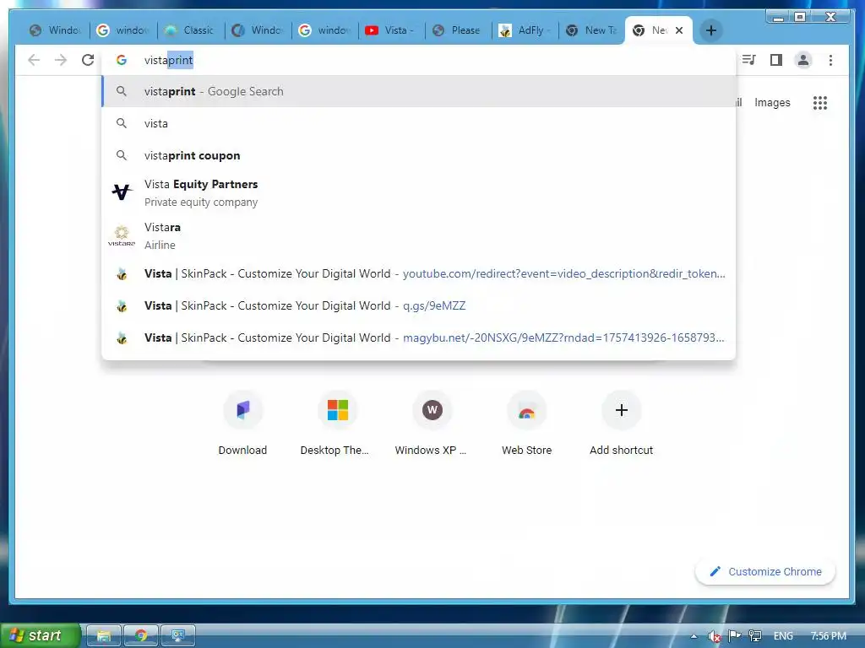Select the "vista" search suggestion
865x648 pixels.
pos(419,123)
